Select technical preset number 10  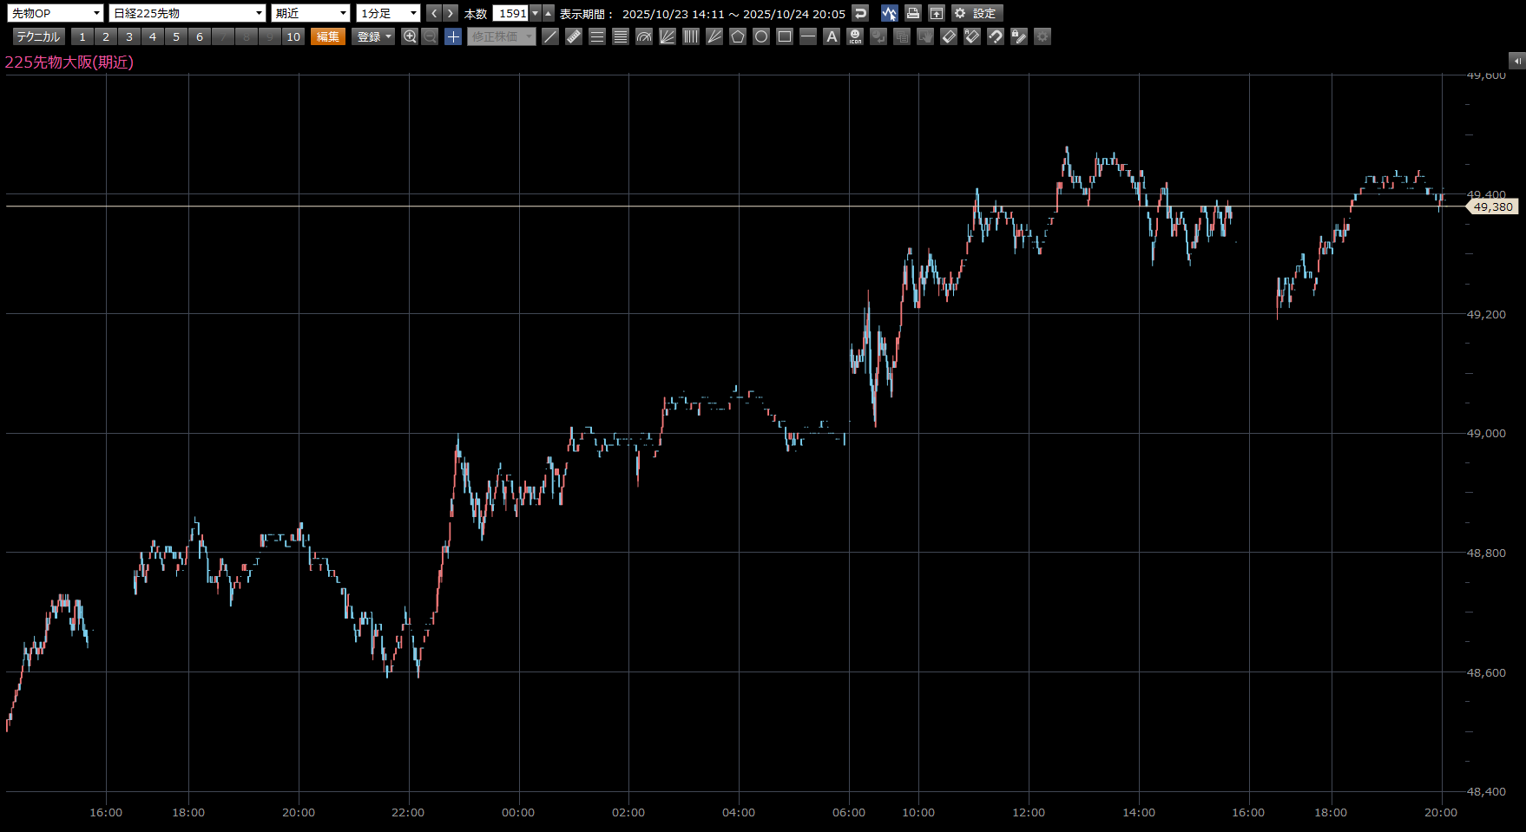293,36
